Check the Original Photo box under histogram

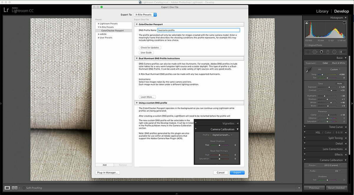tap(306, 45)
